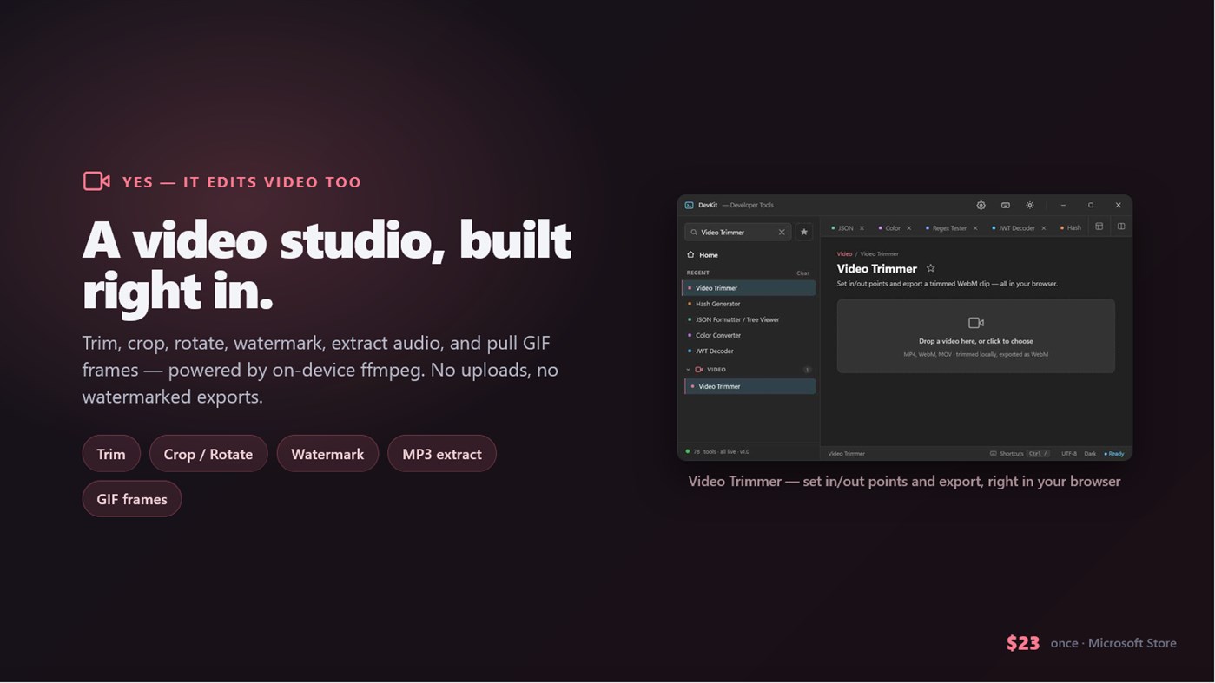Close the Color tab
The width and height of the screenshot is (1215, 683).
[x=909, y=228]
